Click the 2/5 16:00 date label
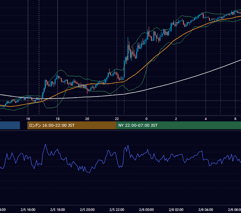The height and width of the screenshot is (213, 241). point(28,209)
